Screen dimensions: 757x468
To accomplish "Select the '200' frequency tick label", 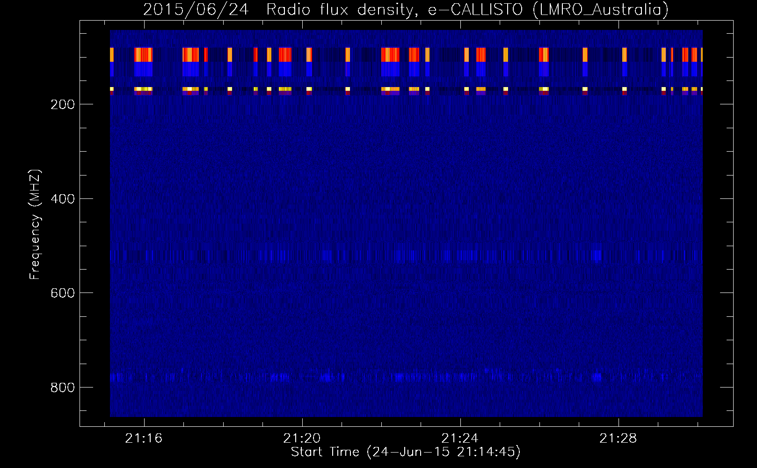I will click(x=62, y=104).
